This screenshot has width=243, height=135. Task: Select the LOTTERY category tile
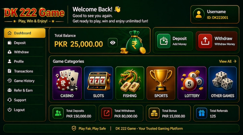pos(192,83)
